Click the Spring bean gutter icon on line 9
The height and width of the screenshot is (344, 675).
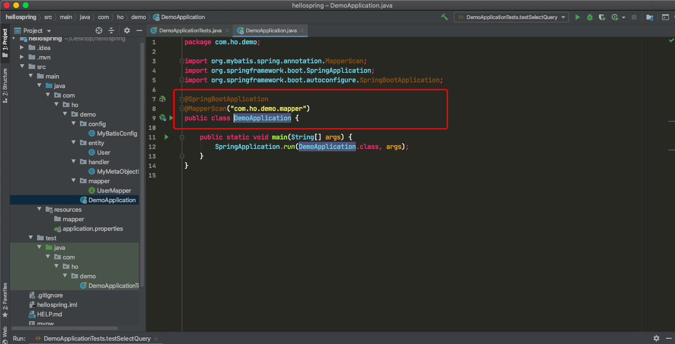pyautogui.click(x=162, y=118)
